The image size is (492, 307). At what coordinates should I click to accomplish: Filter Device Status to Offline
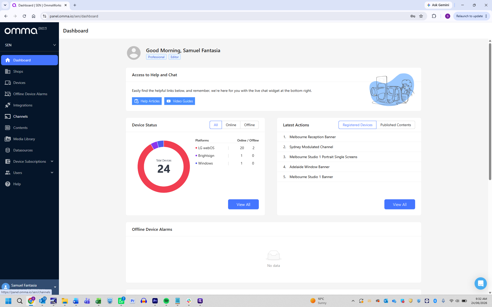pos(249,125)
